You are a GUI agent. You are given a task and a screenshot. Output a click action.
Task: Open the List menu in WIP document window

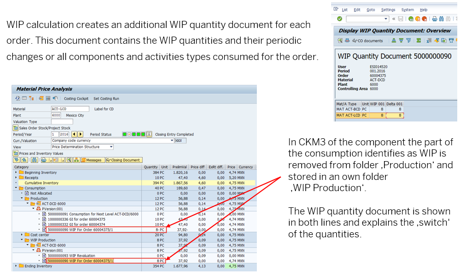click(345, 10)
